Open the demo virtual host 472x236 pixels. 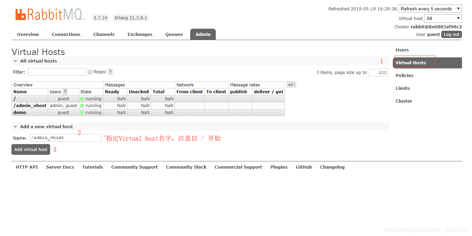[x=20, y=113]
